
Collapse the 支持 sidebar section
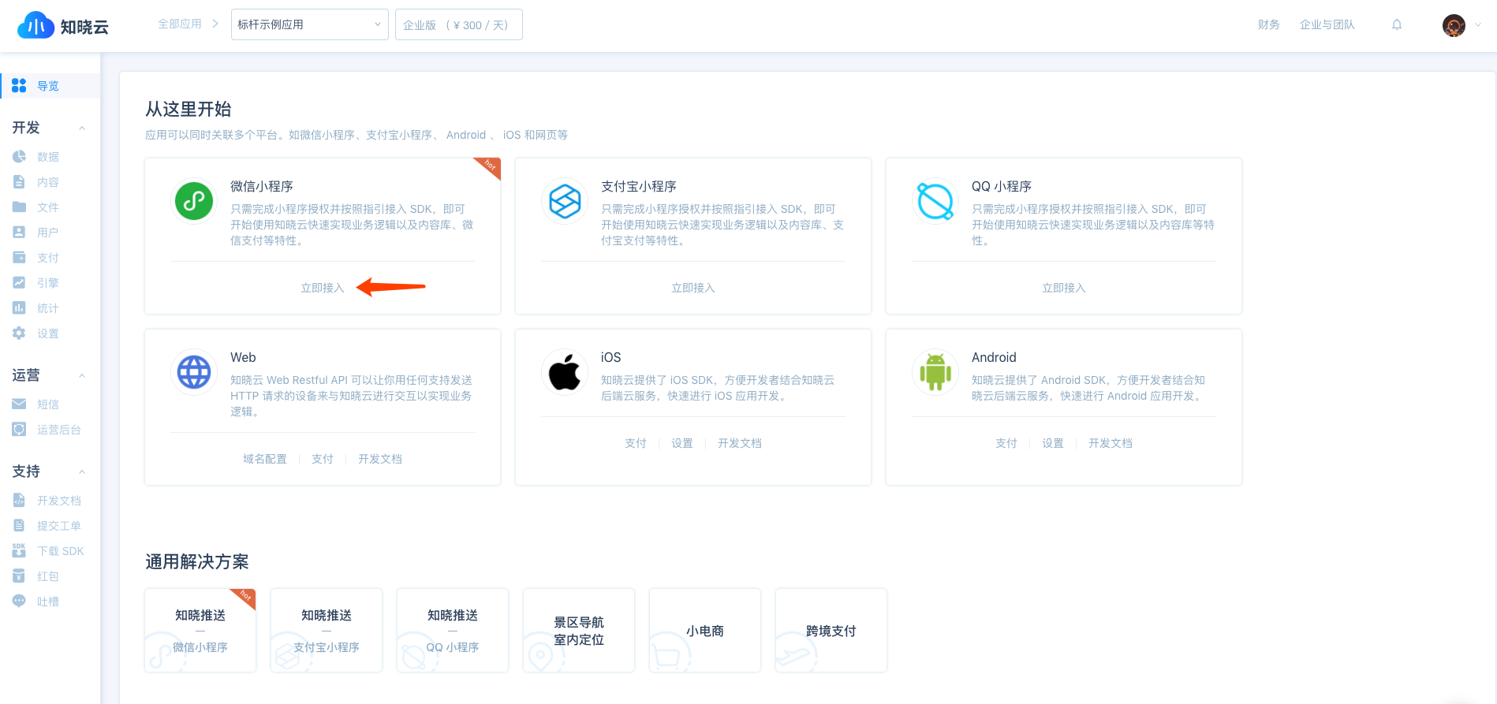[x=82, y=472]
